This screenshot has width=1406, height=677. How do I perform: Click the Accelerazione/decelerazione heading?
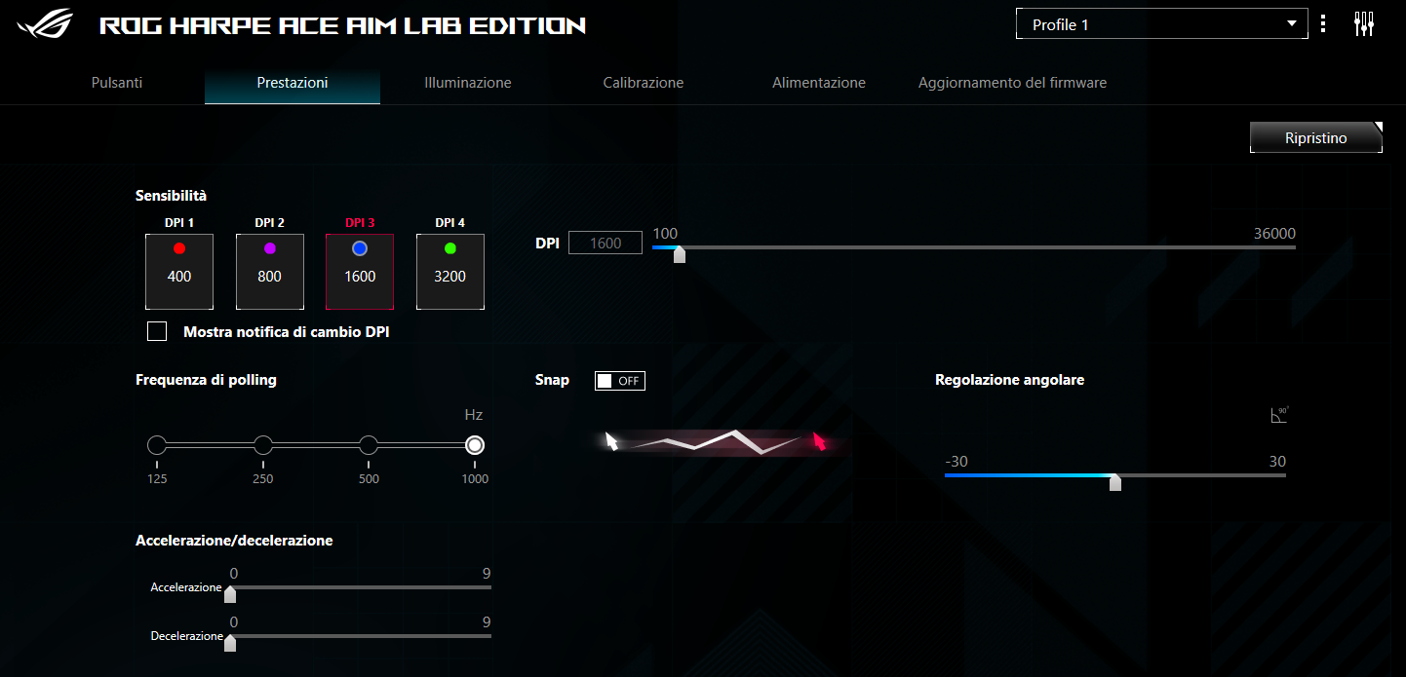tap(234, 540)
